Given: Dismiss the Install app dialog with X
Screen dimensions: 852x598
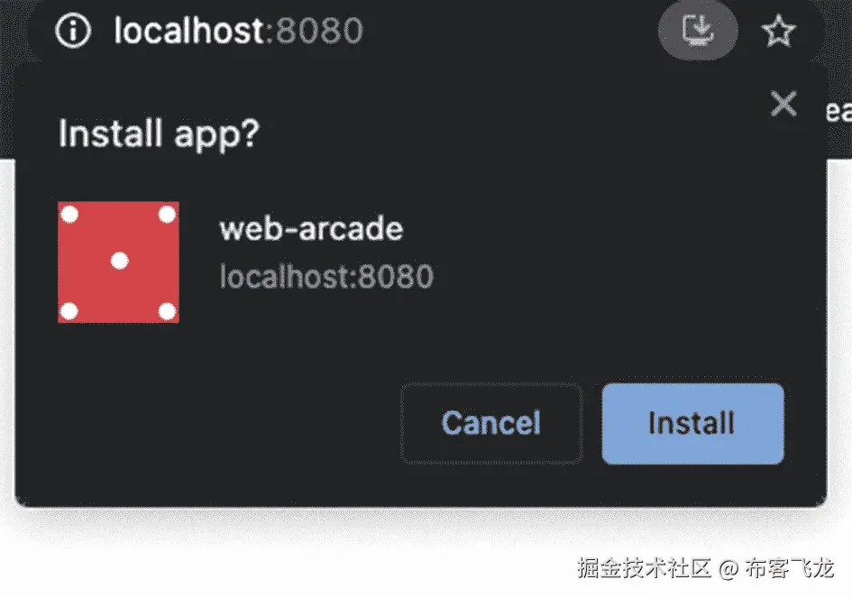Looking at the screenshot, I should pos(783,104).
